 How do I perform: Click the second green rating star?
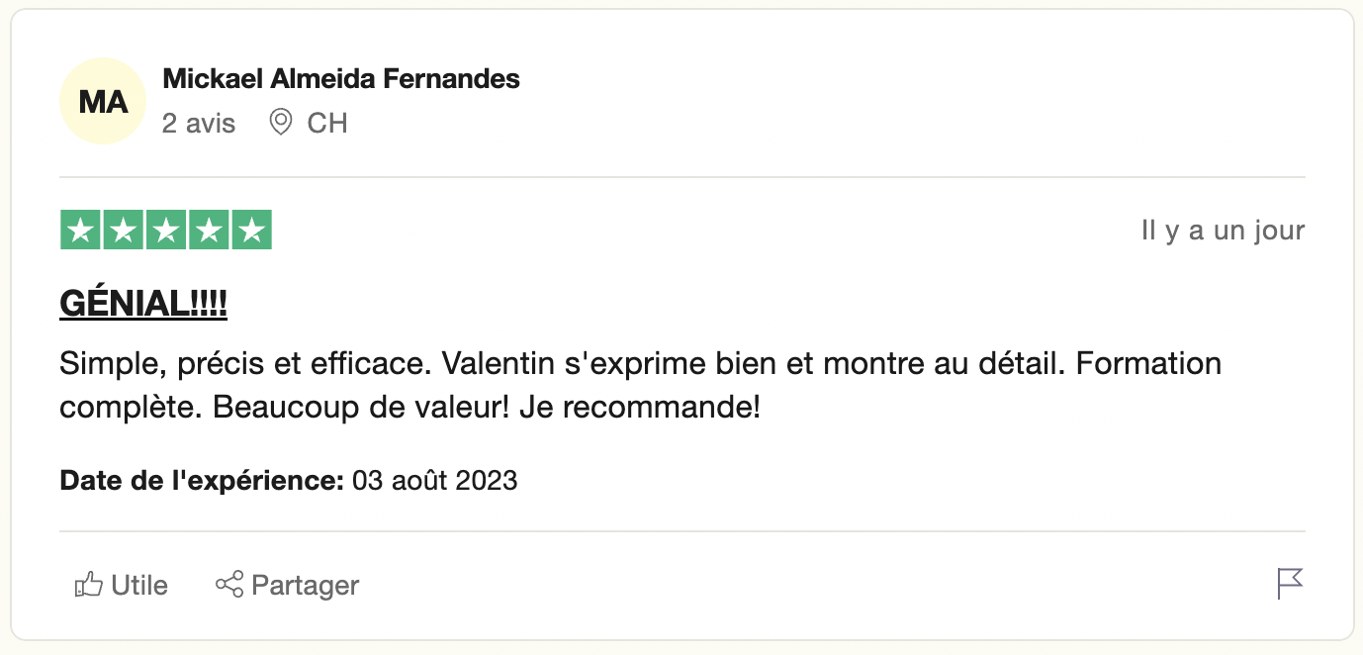point(123,231)
